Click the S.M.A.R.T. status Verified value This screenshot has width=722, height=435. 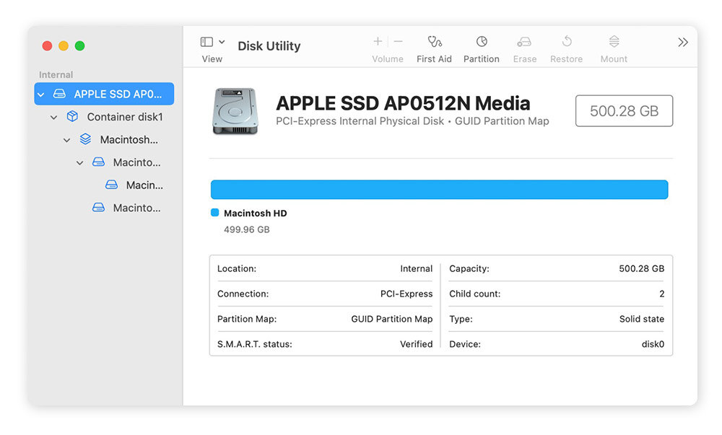(417, 344)
